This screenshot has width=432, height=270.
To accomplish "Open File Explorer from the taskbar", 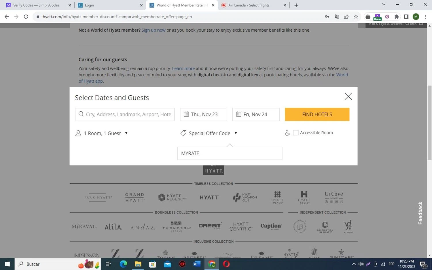I will click(138, 264).
